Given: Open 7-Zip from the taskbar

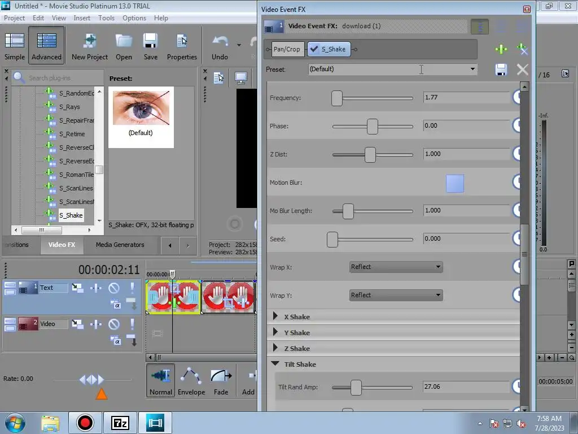Looking at the screenshot, I should 120,423.
